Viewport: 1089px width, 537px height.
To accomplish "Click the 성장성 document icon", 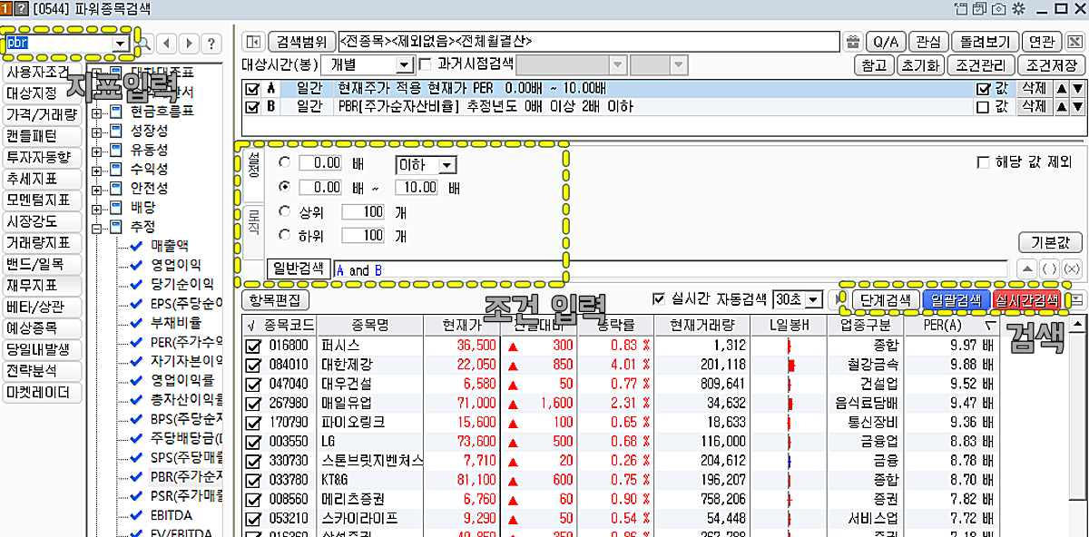I will pyautogui.click(x=115, y=132).
